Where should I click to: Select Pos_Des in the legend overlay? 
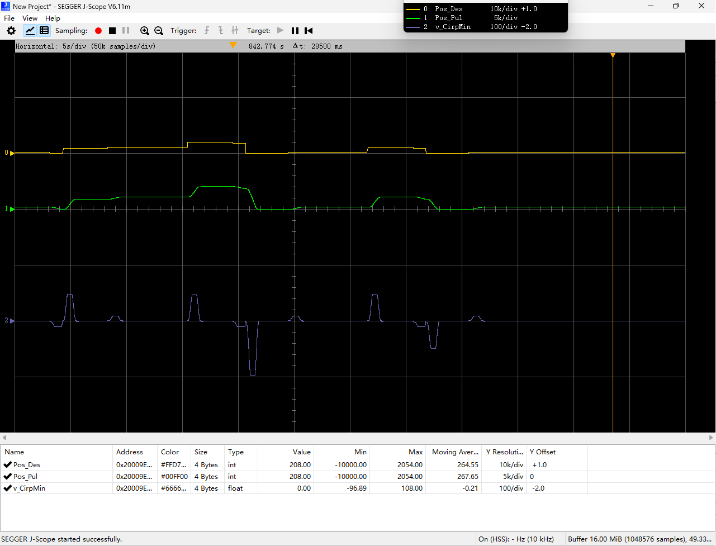449,9
